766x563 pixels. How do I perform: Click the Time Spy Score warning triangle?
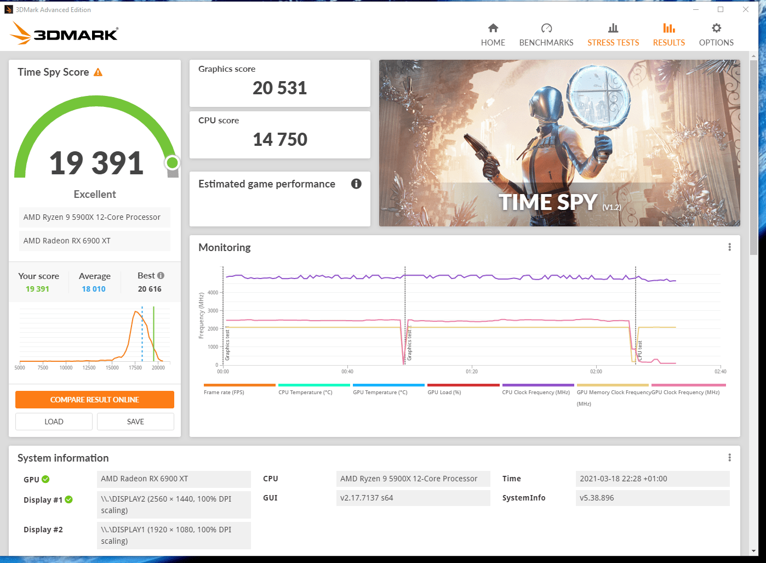coord(98,72)
